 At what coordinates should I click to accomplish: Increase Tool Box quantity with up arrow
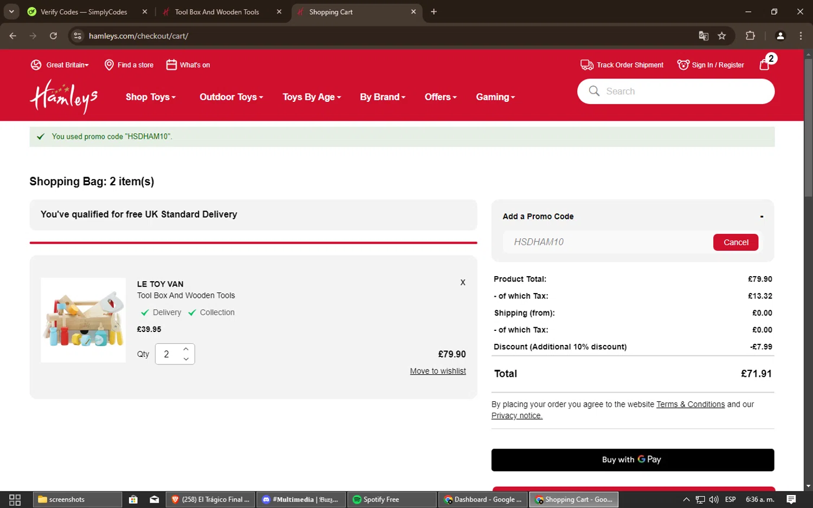[186, 349]
